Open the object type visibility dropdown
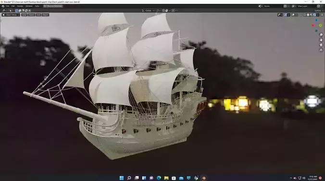Image resolution: width=325 pixels, height=181 pixels. pyautogui.click(x=280, y=15)
